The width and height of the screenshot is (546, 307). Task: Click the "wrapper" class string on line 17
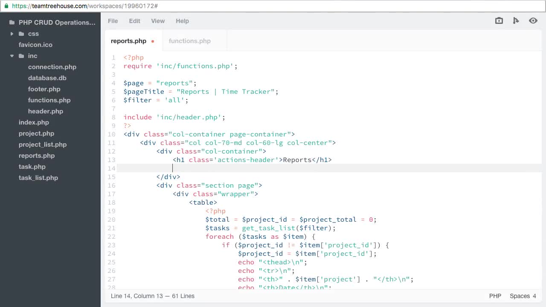pyautogui.click(x=236, y=194)
